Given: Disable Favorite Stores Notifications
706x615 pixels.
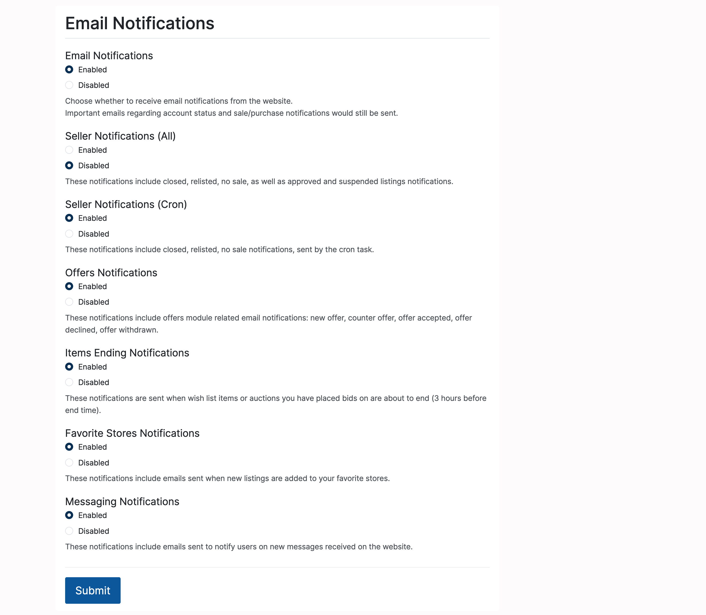Looking at the screenshot, I should [69, 463].
